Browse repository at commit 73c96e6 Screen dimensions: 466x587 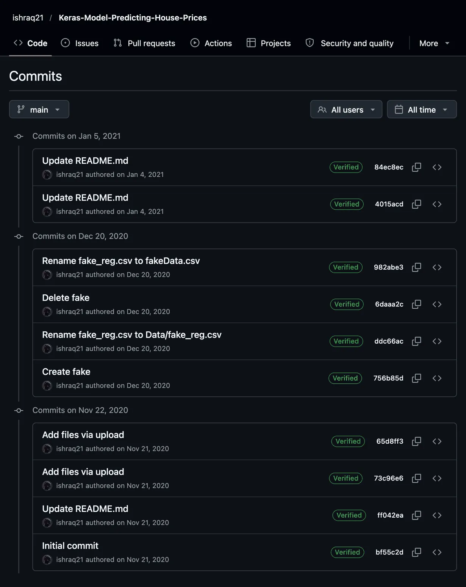437,478
